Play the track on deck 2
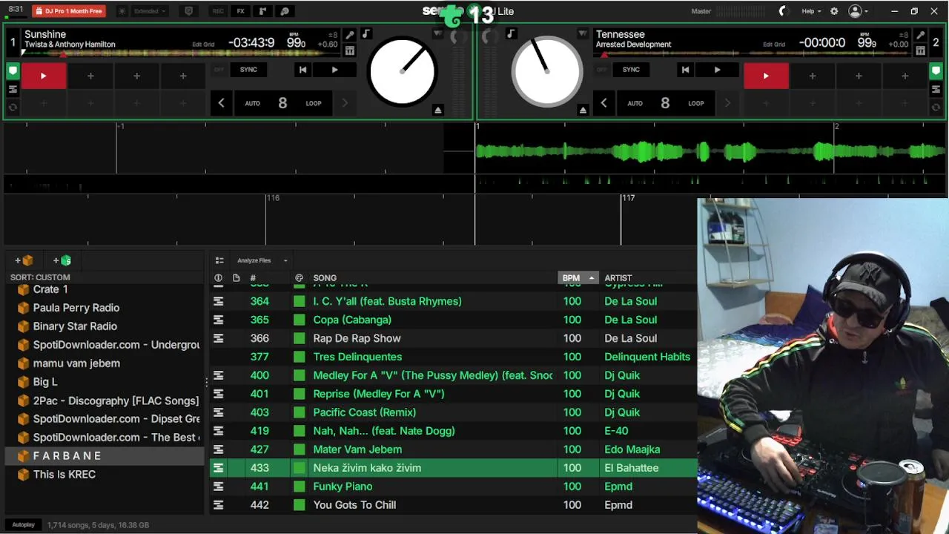This screenshot has width=949, height=534. (717, 70)
